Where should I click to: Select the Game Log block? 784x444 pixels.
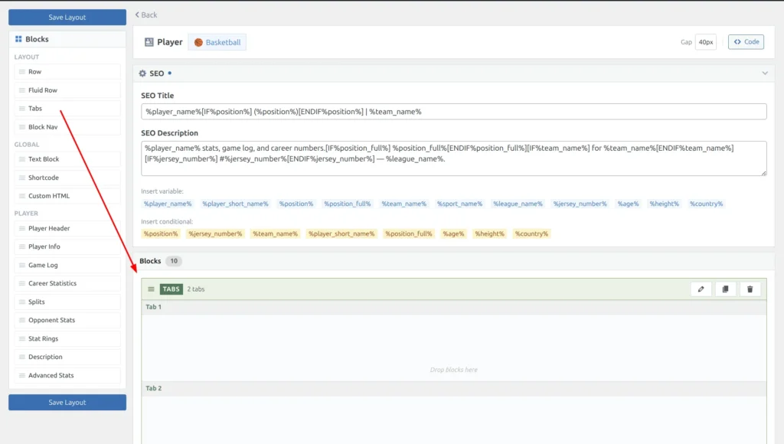click(x=67, y=265)
